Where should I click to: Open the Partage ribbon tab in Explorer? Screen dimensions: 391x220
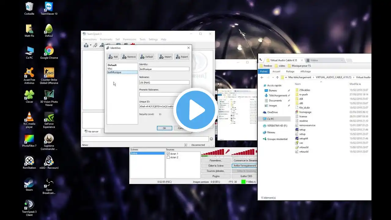pos(290,71)
